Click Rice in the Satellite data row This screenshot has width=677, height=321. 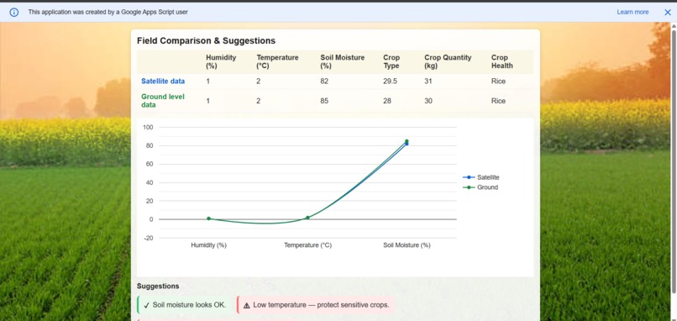(498, 82)
